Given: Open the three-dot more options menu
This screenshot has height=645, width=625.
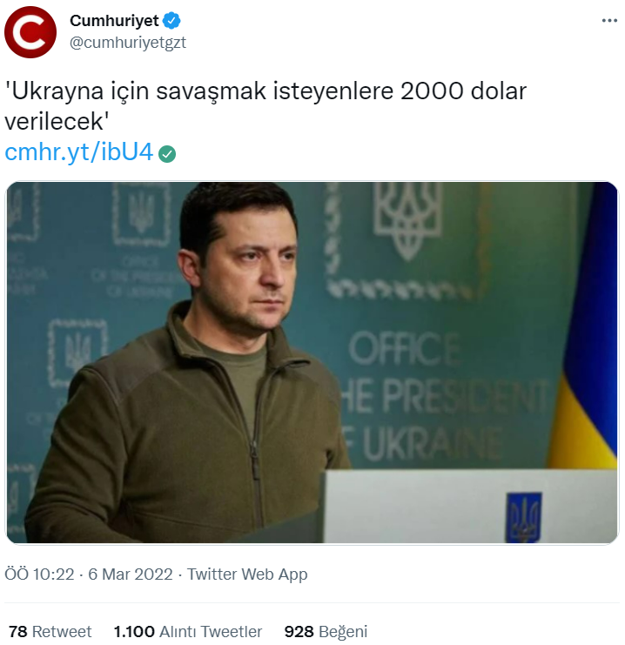Looking at the screenshot, I should pyautogui.click(x=606, y=21).
